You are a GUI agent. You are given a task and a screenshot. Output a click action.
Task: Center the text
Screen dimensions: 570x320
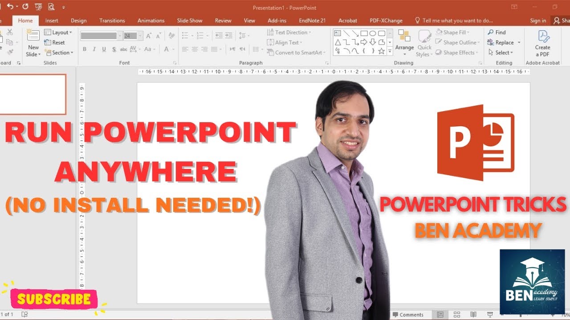coord(195,49)
